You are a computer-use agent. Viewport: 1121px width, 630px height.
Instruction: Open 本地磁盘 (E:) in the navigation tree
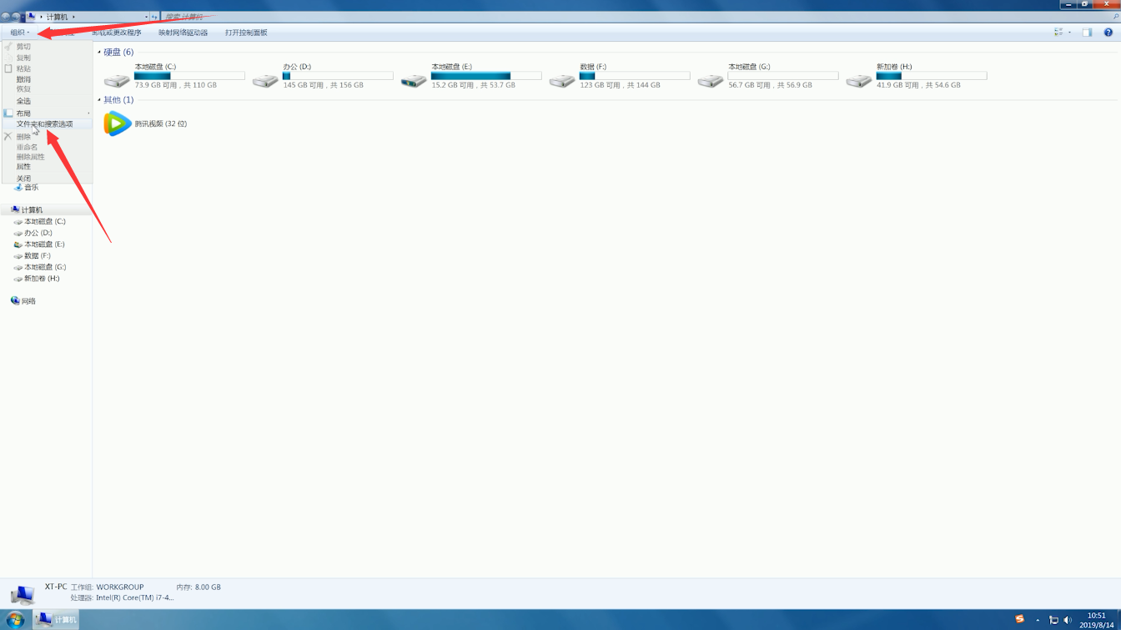coord(44,244)
